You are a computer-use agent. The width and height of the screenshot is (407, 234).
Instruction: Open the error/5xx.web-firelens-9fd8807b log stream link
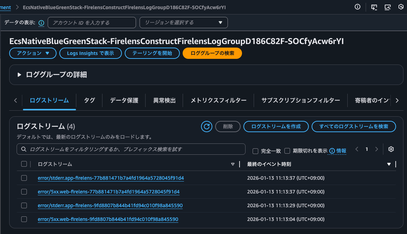(108, 219)
